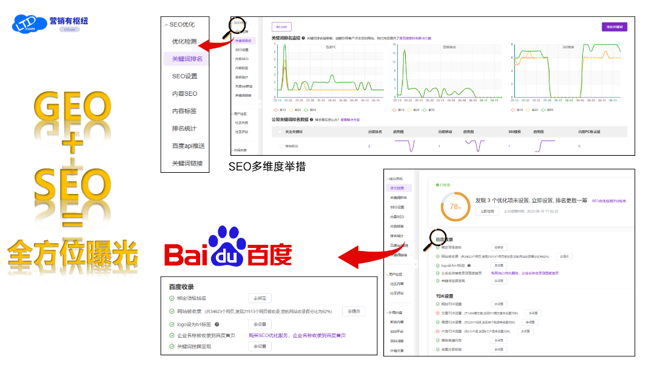Open 排名统计 in the enlarged sidebar

pos(184,129)
